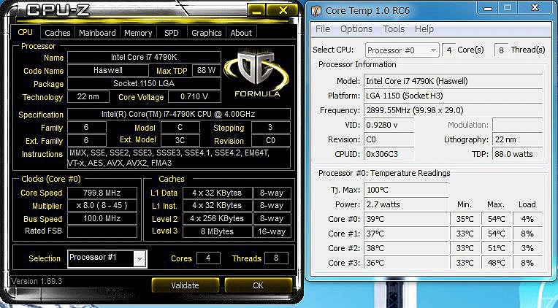Click the empty Rated FSB field
This screenshot has height=308, width=558.
tap(102, 231)
